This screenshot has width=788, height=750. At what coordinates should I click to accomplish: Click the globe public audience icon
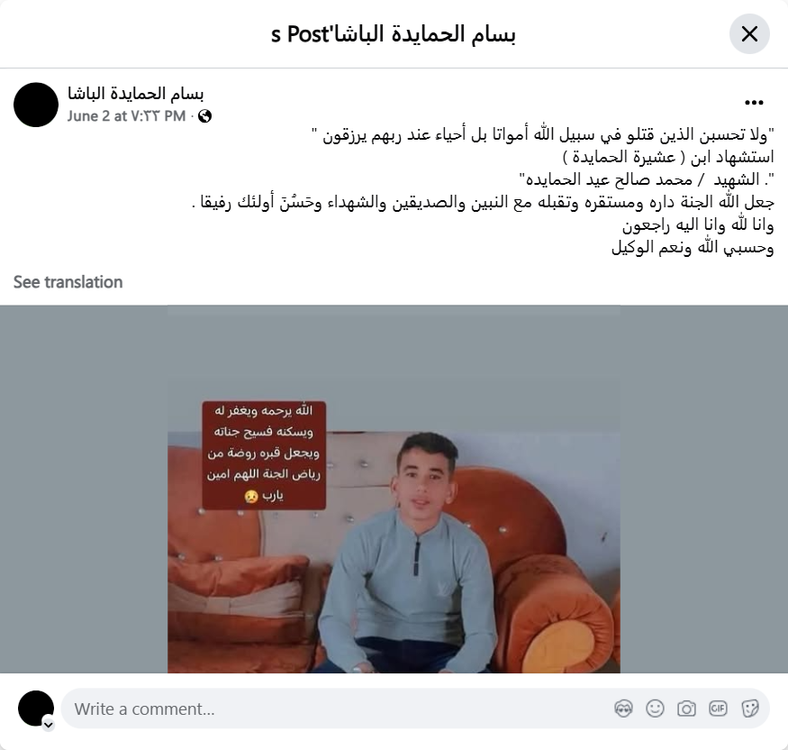click(x=204, y=116)
